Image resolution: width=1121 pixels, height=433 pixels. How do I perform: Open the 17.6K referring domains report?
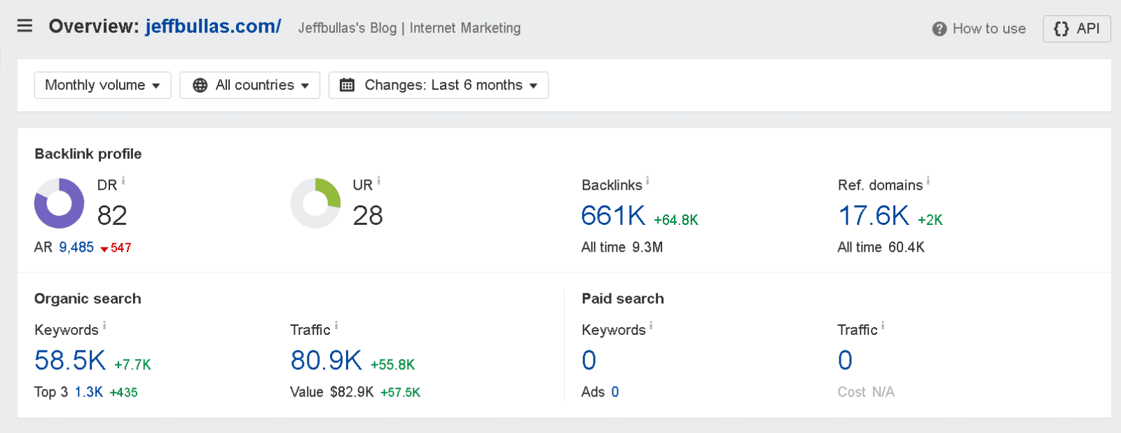(x=874, y=216)
